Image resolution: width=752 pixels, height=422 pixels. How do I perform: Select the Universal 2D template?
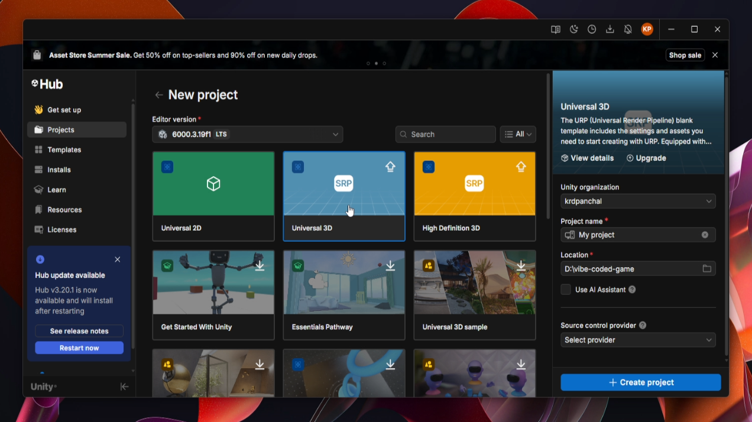pos(213,196)
